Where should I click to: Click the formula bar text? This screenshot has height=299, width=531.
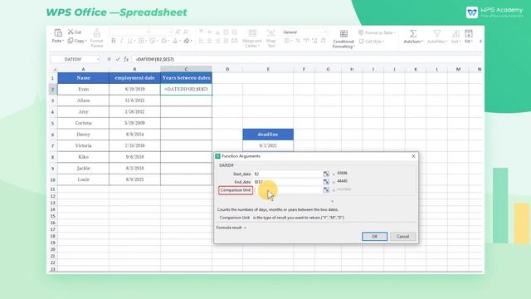(155, 59)
